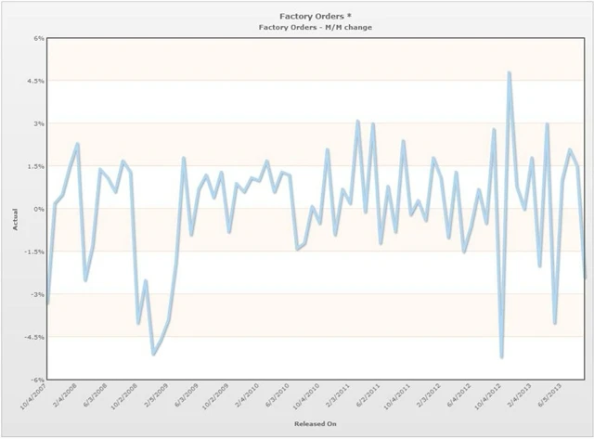Click the 0% y-axis tick label
The height and width of the screenshot is (439, 594).
(40, 209)
